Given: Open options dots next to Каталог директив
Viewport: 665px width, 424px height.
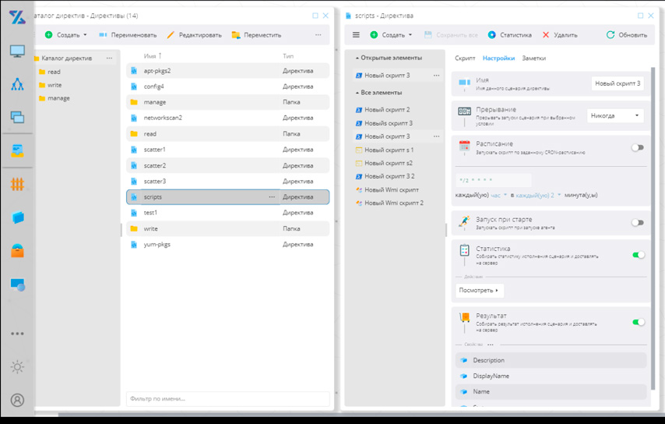Looking at the screenshot, I should (x=110, y=58).
